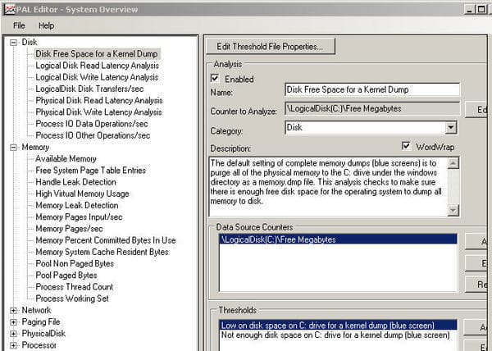Select \LogicalDisk(C:)\Free Megabytes data source counter
Viewport: 492px width, 351px height.
tap(338, 239)
